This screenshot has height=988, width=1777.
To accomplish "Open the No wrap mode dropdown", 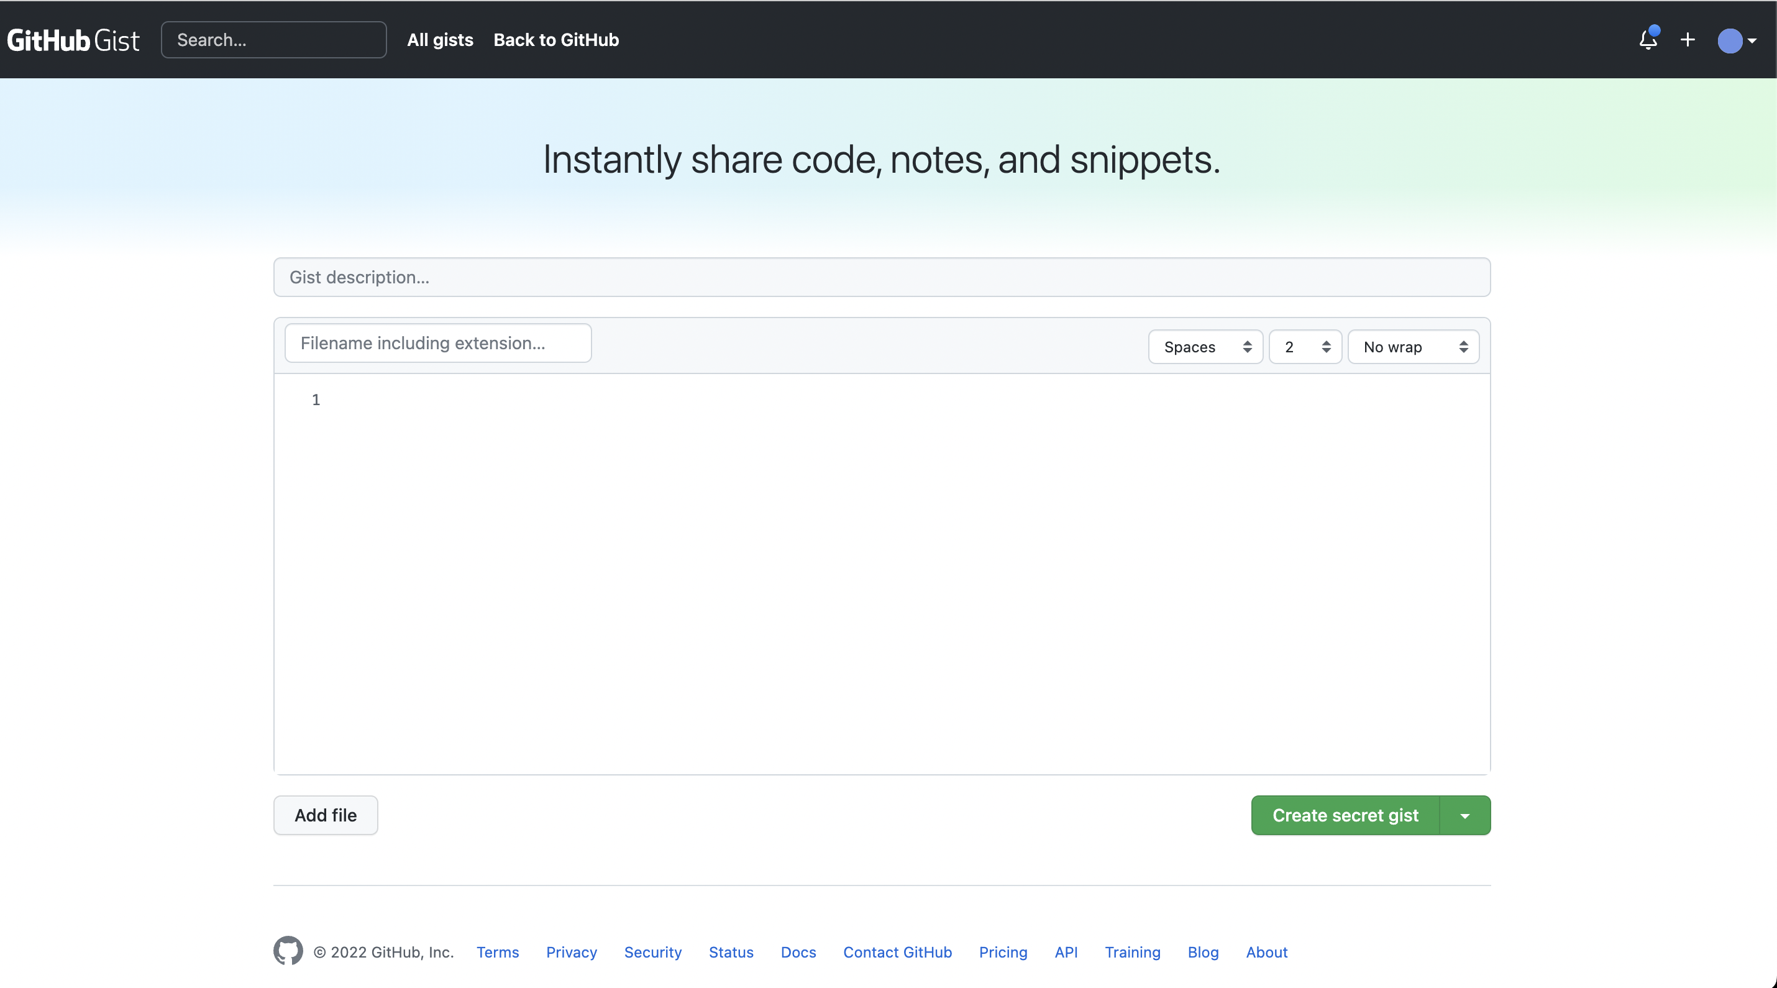I will [1414, 347].
